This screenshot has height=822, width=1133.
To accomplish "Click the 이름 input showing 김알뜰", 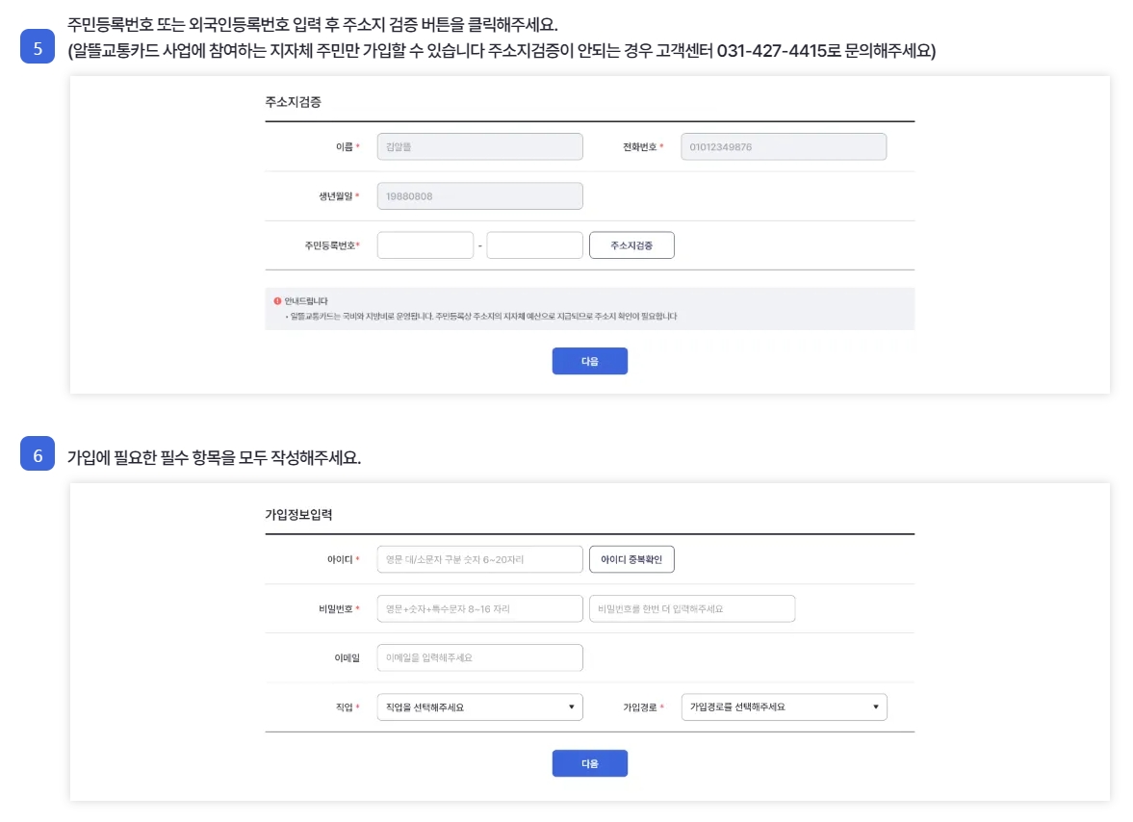I will [x=479, y=146].
